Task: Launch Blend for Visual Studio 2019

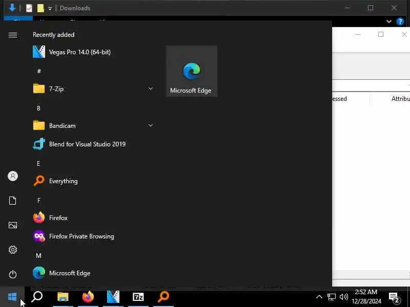Action: click(x=93, y=144)
